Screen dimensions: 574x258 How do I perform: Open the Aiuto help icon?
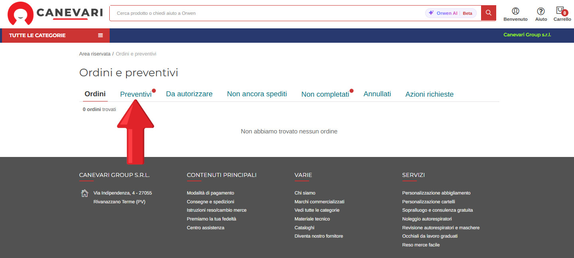(x=541, y=14)
